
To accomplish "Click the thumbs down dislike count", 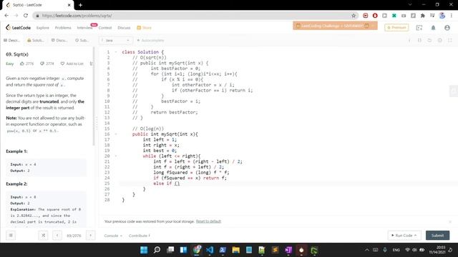I will pyautogui.click(x=47, y=64).
